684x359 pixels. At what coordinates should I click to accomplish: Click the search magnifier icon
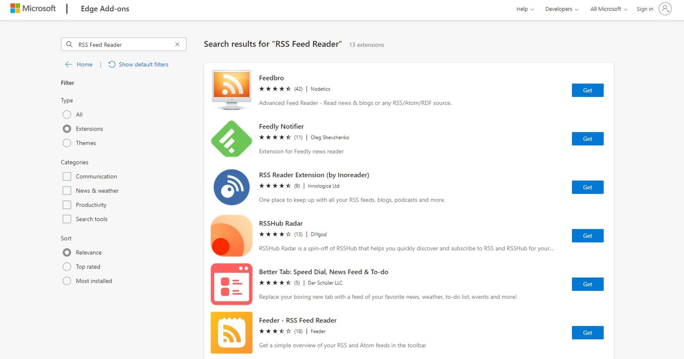tap(69, 44)
